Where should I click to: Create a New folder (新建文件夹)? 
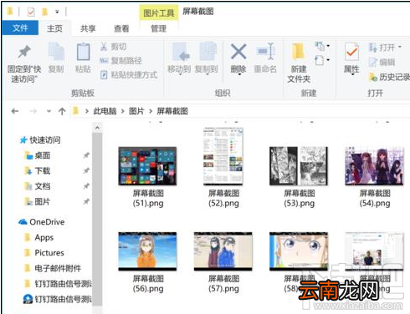tap(299, 63)
